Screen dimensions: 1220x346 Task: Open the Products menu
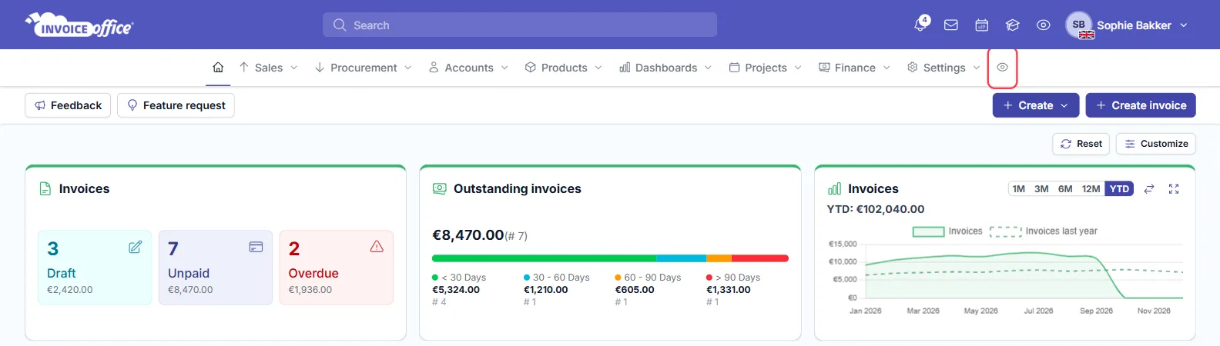coord(564,68)
